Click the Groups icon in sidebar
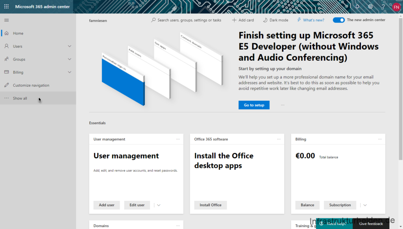The width and height of the screenshot is (403, 229). pyautogui.click(x=7, y=59)
